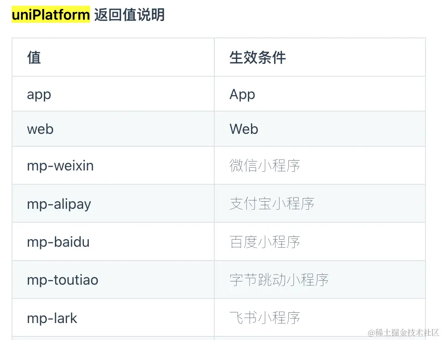Select the mp-toutiao value cell
The height and width of the screenshot is (340, 442).
tap(113, 280)
